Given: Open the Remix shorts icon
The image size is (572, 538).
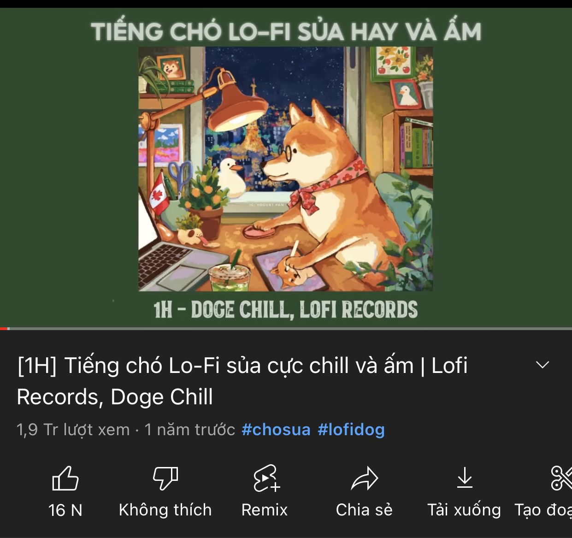Looking at the screenshot, I should [x=266, y=478].
